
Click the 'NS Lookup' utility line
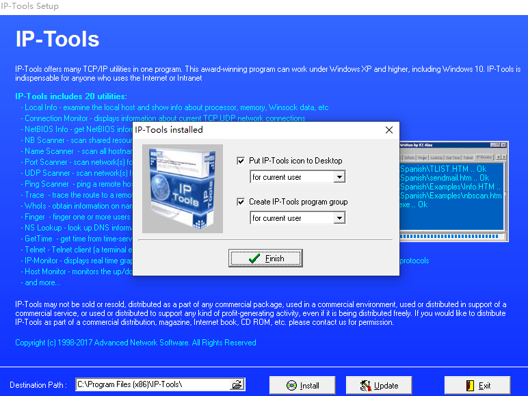[x=77, y=228]
